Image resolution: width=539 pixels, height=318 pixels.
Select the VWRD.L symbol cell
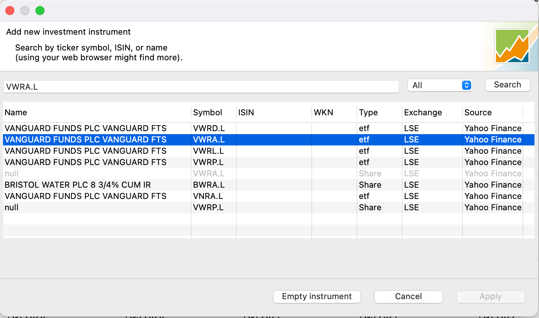coord(209,128)
